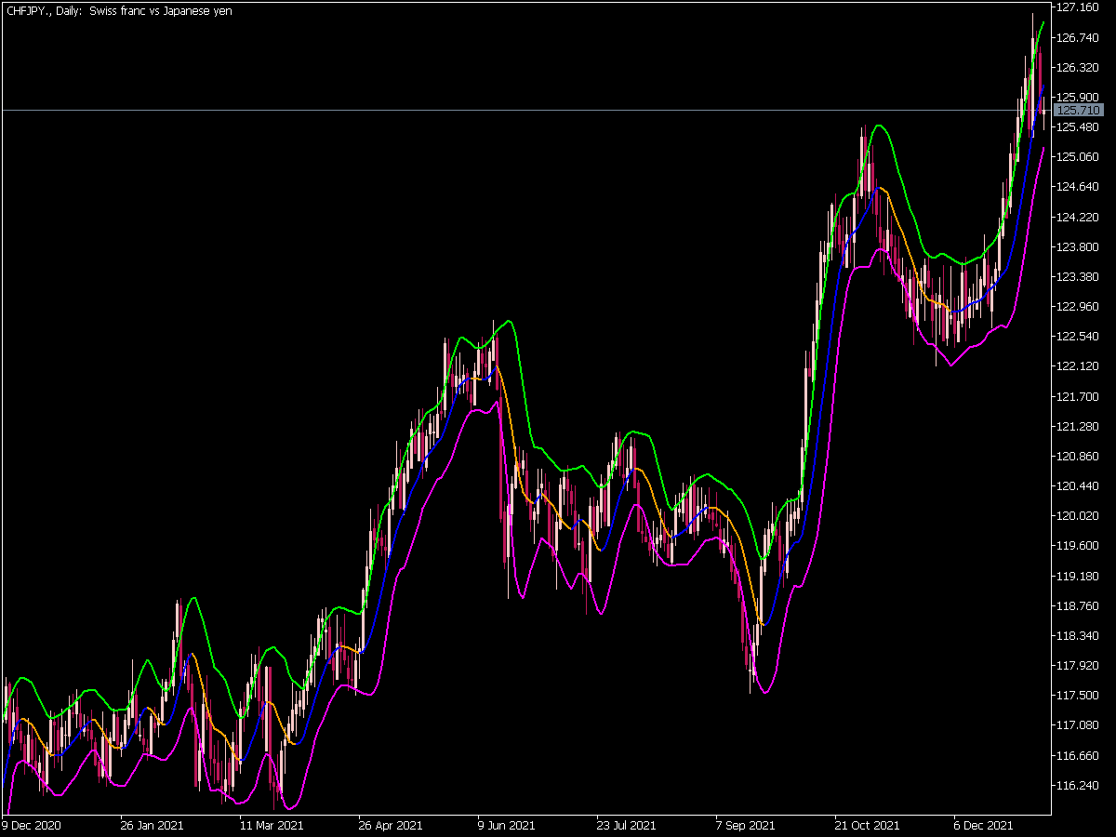The image size is (1116, 837).
Task: Click price level 127.160 on the scale
Action: click(x=1079, y=7)
